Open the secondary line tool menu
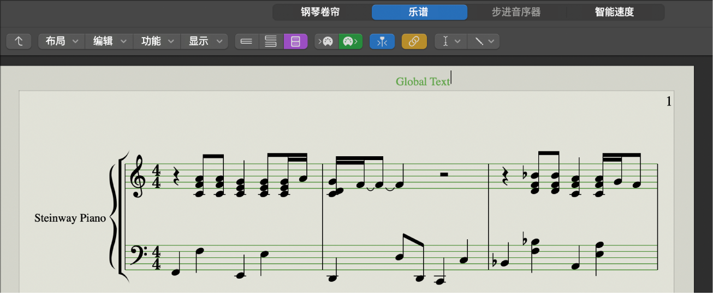Screen dimensions: 713x295 (x=483, y=41)
